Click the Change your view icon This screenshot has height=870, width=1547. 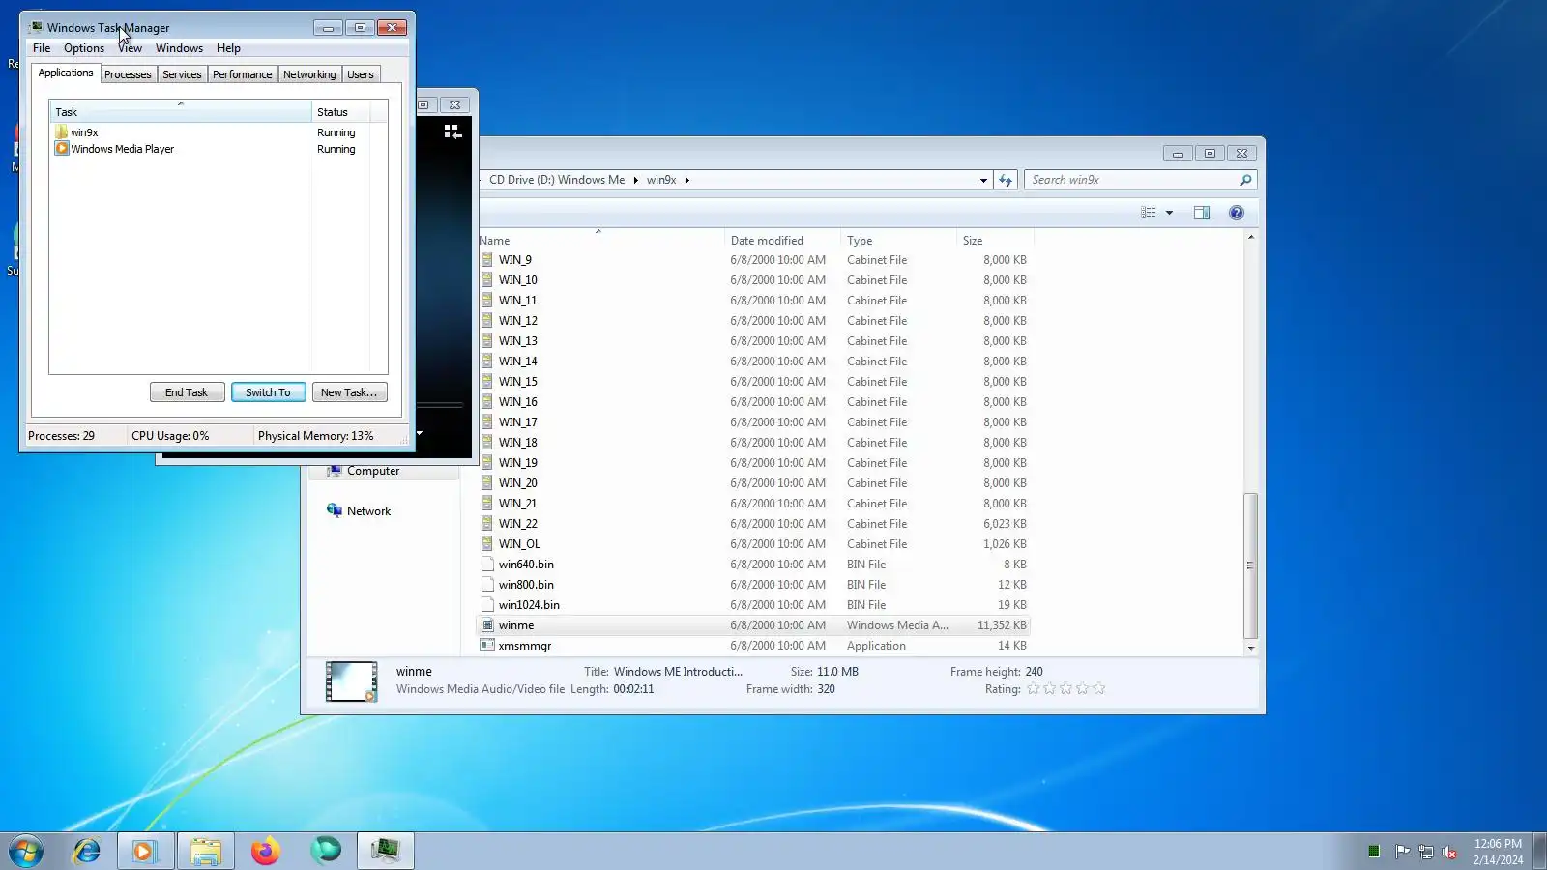tap(1149, 213)
